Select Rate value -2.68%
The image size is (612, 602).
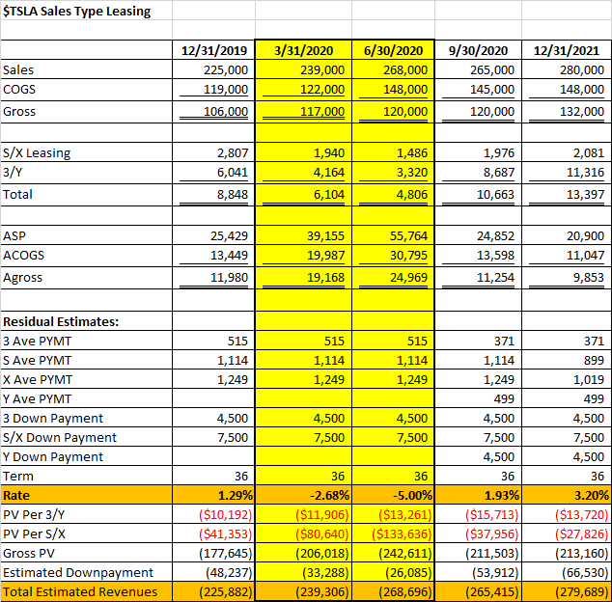click(329, 496)
